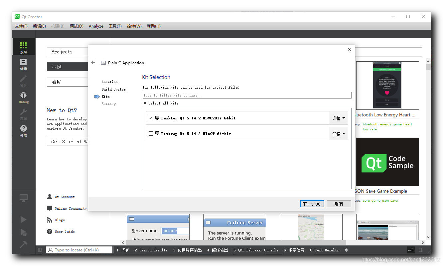The height and width of the screenshot is (266, 443).
Task: Open General Messages (概要信息) pane
Action: click(294, 250)
